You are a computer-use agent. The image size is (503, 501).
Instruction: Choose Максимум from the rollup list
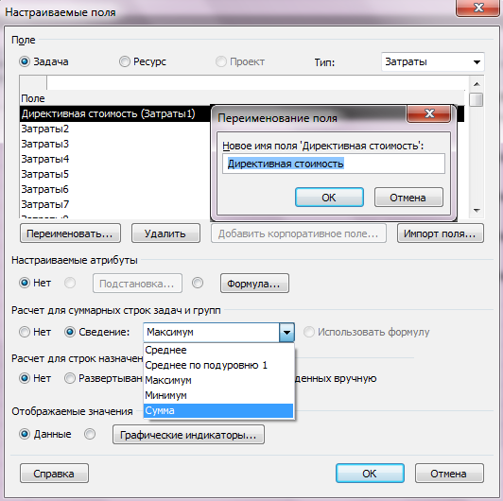tap(218, 380)
